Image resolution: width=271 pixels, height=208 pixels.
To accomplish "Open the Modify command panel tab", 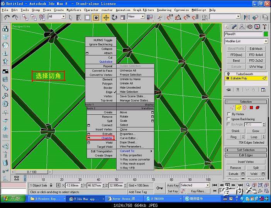I will click(234, 27).
